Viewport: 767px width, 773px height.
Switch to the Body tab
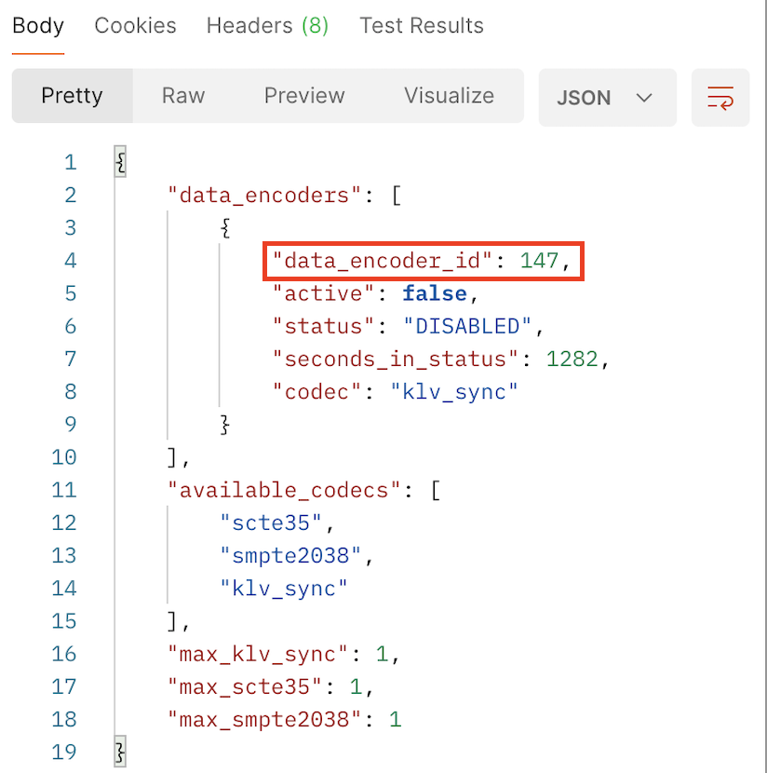tap(38, 26)
